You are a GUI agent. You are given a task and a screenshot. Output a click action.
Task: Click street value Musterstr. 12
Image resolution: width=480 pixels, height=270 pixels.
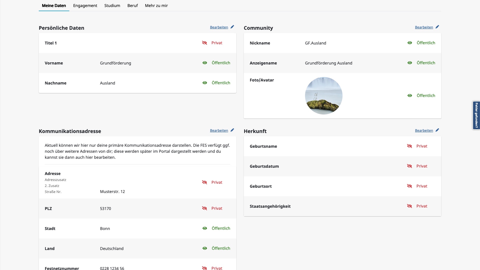coord(112,191)
